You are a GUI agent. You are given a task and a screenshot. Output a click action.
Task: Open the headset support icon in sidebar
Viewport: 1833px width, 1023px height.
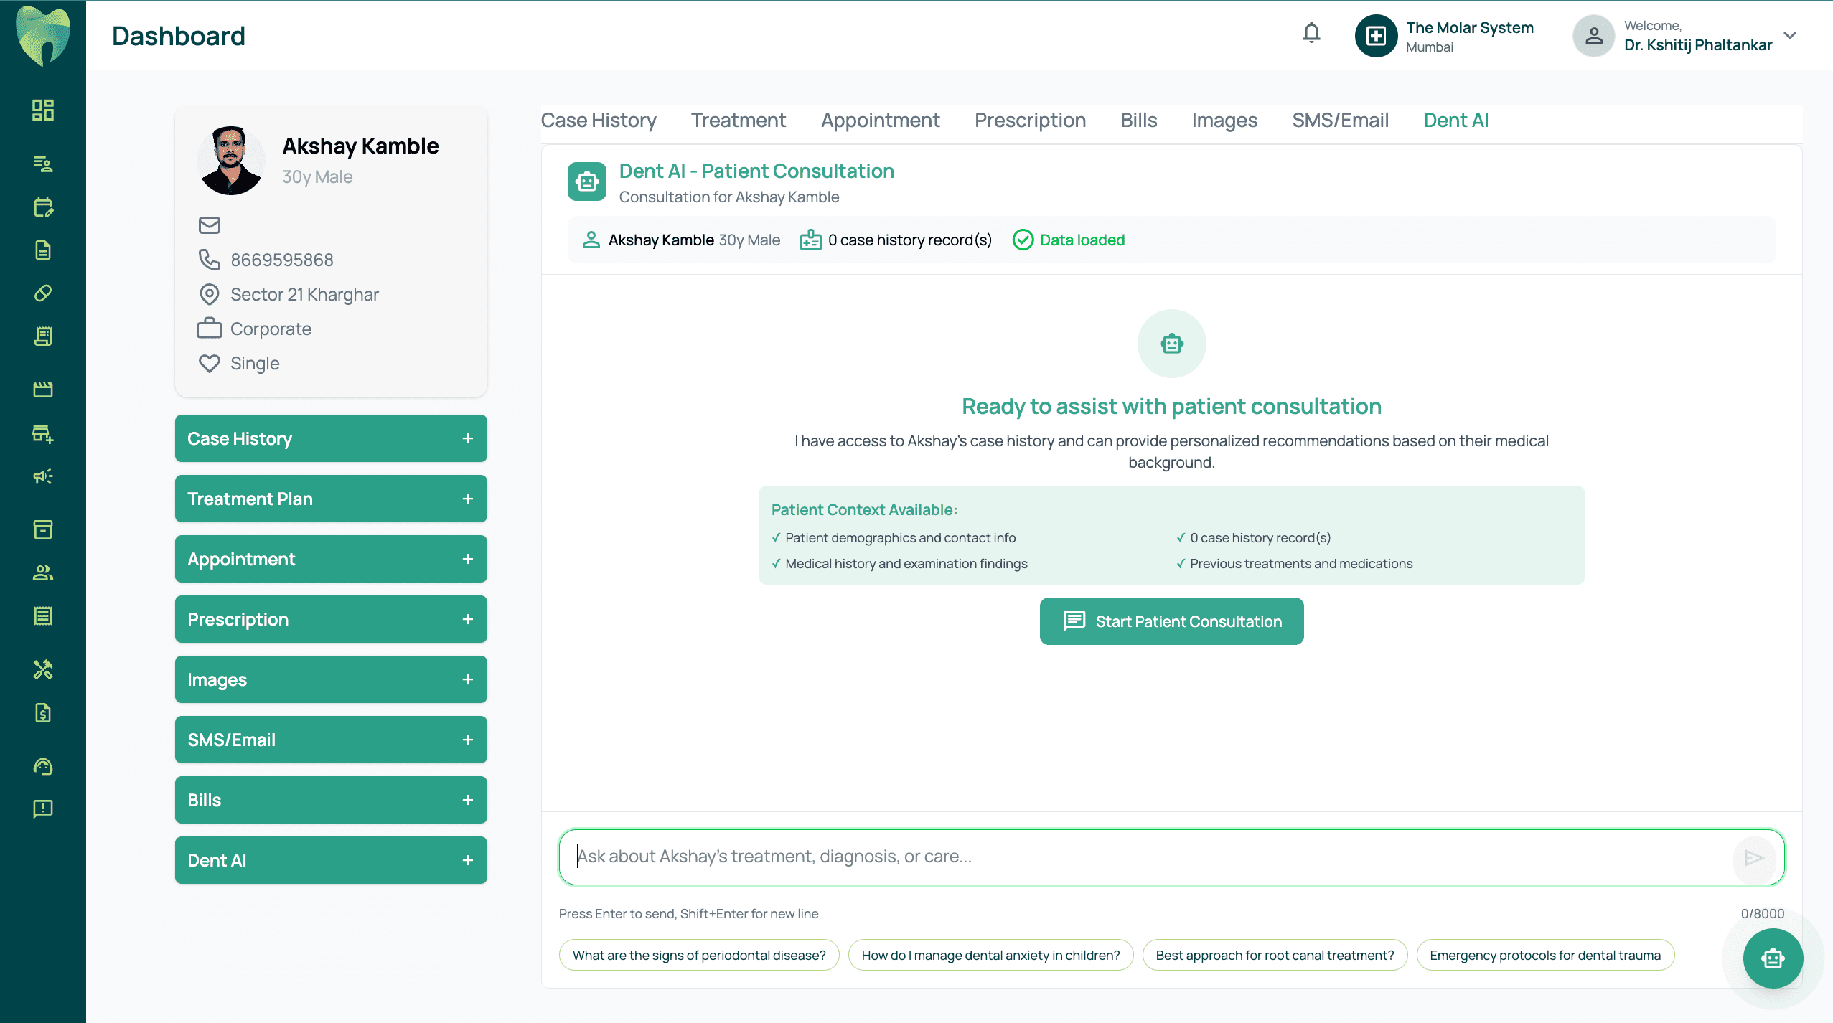pyautogui.click(x=43, y=767)
